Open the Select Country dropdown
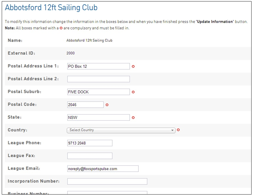 (121, 130)
